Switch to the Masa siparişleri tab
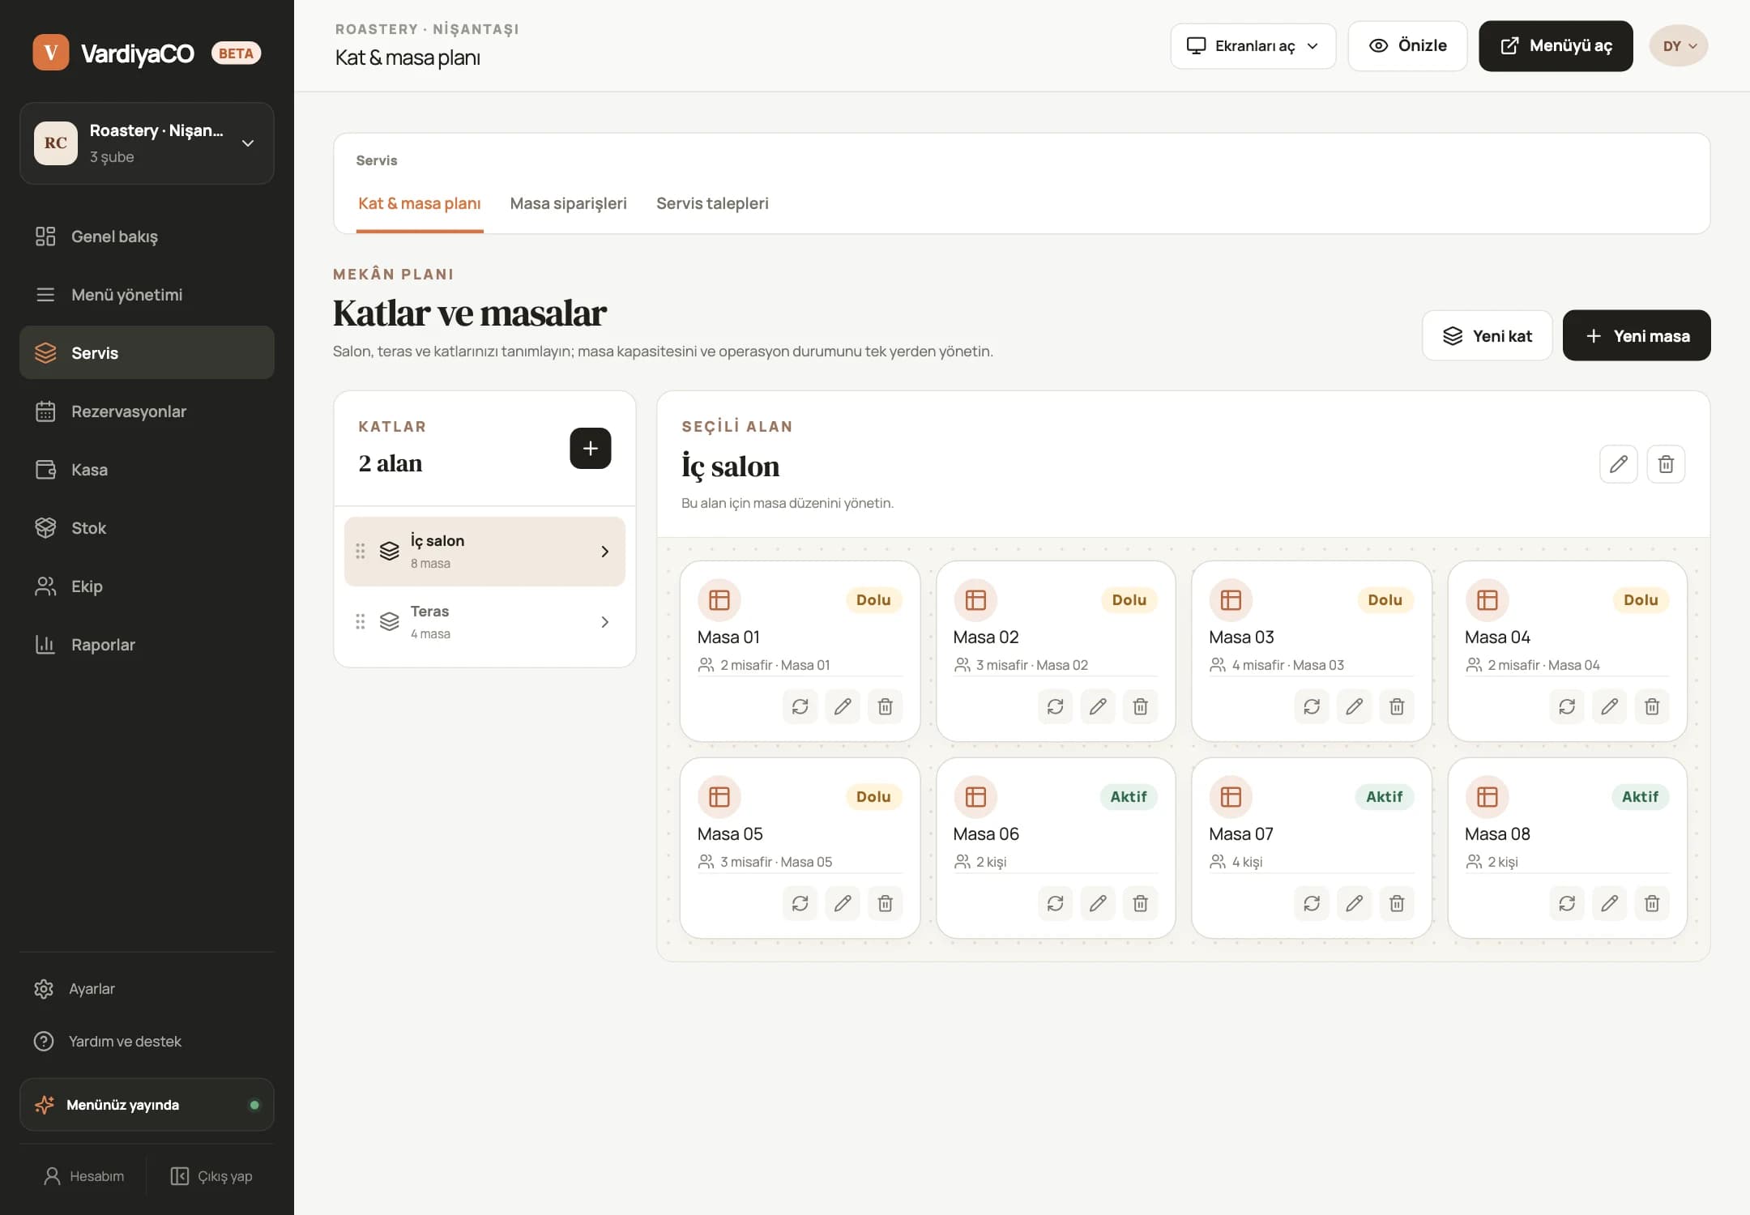The height and width of the screenshot is (1215, 1750). point(569,203)
